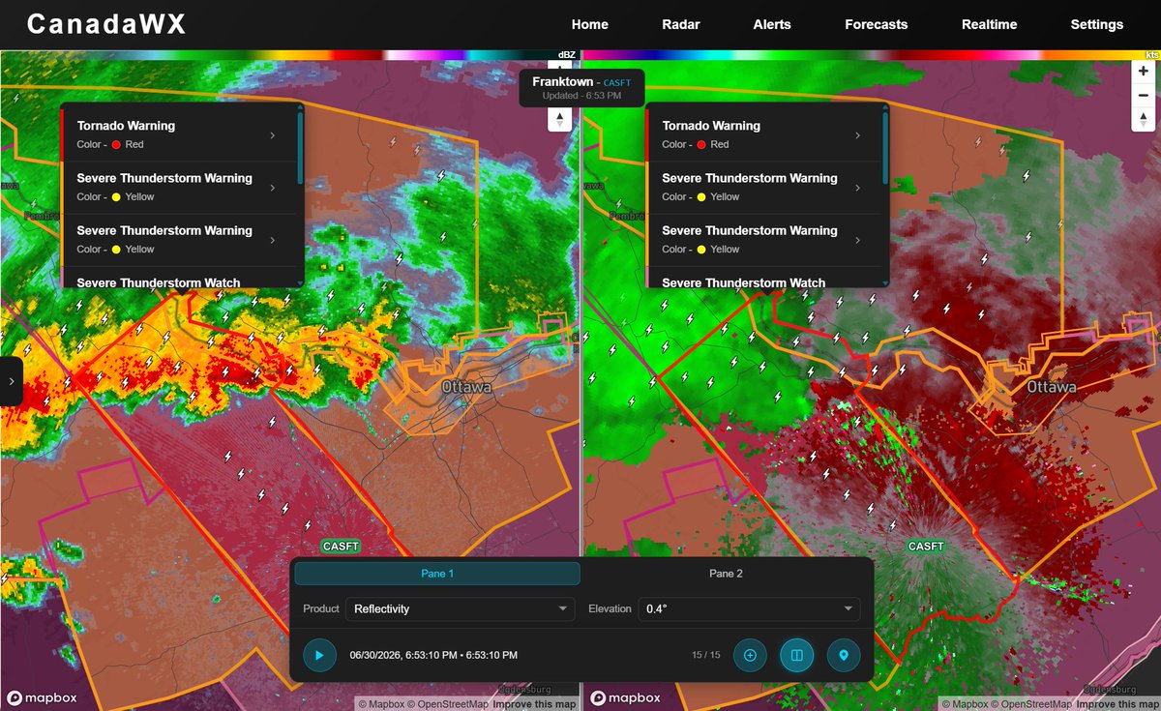Click the 15 / 15 frame counter
The width and height of the screenshot is (1161, 711).
pos(706,655)
